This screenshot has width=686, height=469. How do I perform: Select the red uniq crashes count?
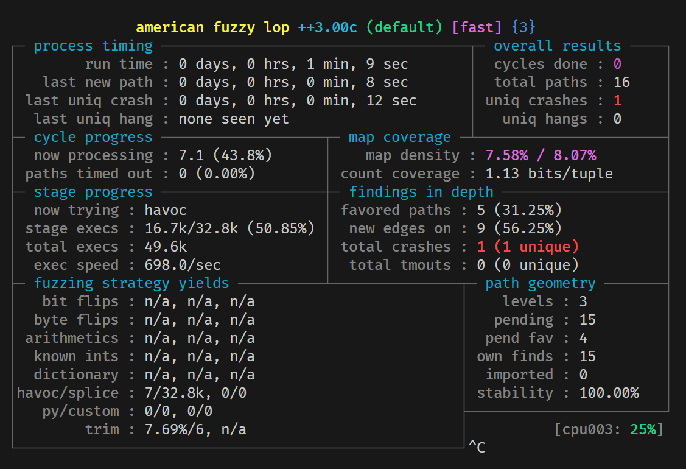pyautogui.click(x=617, y=100)
